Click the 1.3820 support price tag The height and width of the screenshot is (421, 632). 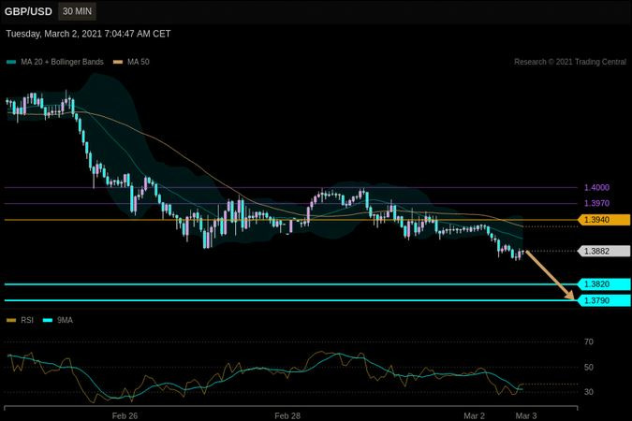pos(603,284)
